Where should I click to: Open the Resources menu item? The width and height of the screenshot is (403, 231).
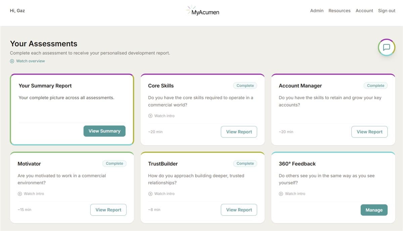click(340, 11)
